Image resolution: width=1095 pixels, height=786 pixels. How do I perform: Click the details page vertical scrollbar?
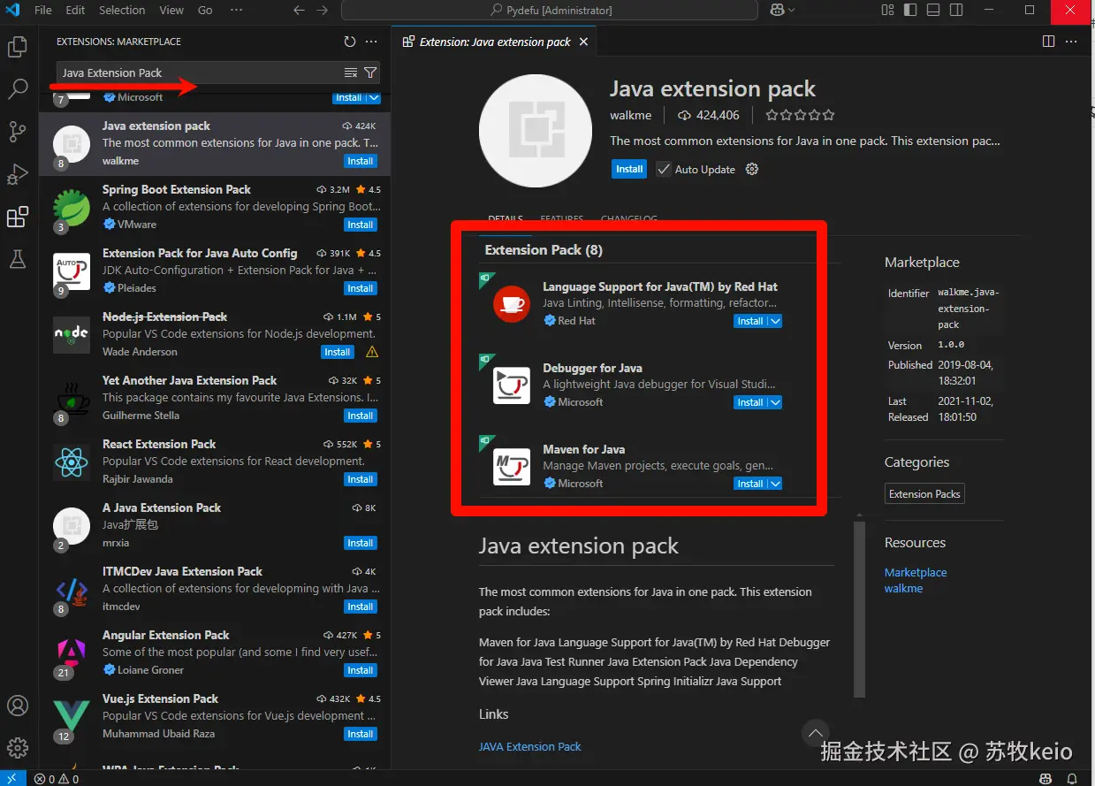pyautogui.click(x=859, y=610)
